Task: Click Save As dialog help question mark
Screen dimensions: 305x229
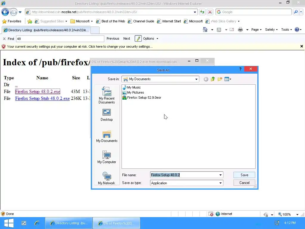Action: [x=240, y=69]
